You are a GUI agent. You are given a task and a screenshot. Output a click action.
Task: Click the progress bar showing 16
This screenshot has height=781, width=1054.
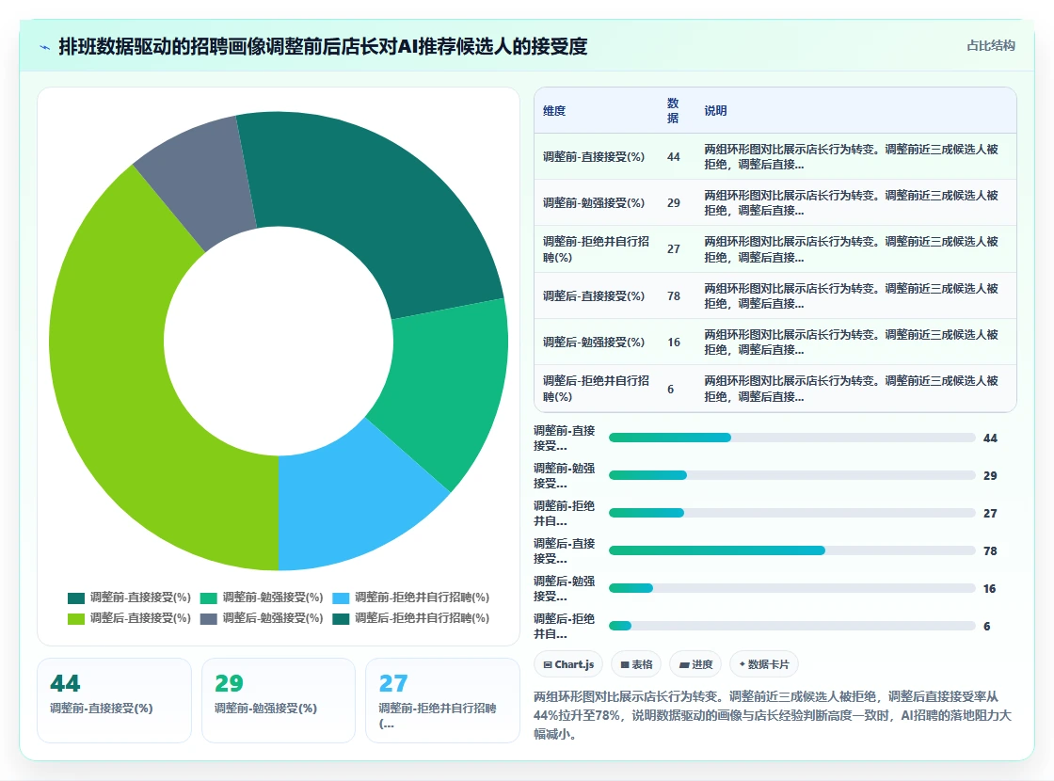[791, 588]
